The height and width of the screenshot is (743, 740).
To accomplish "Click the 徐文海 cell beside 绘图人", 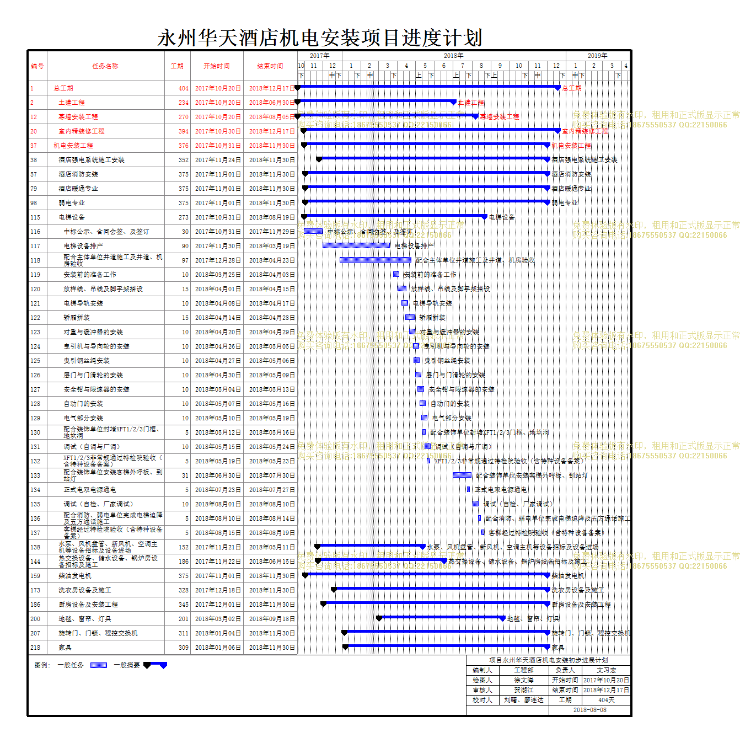I will (524, 680).
